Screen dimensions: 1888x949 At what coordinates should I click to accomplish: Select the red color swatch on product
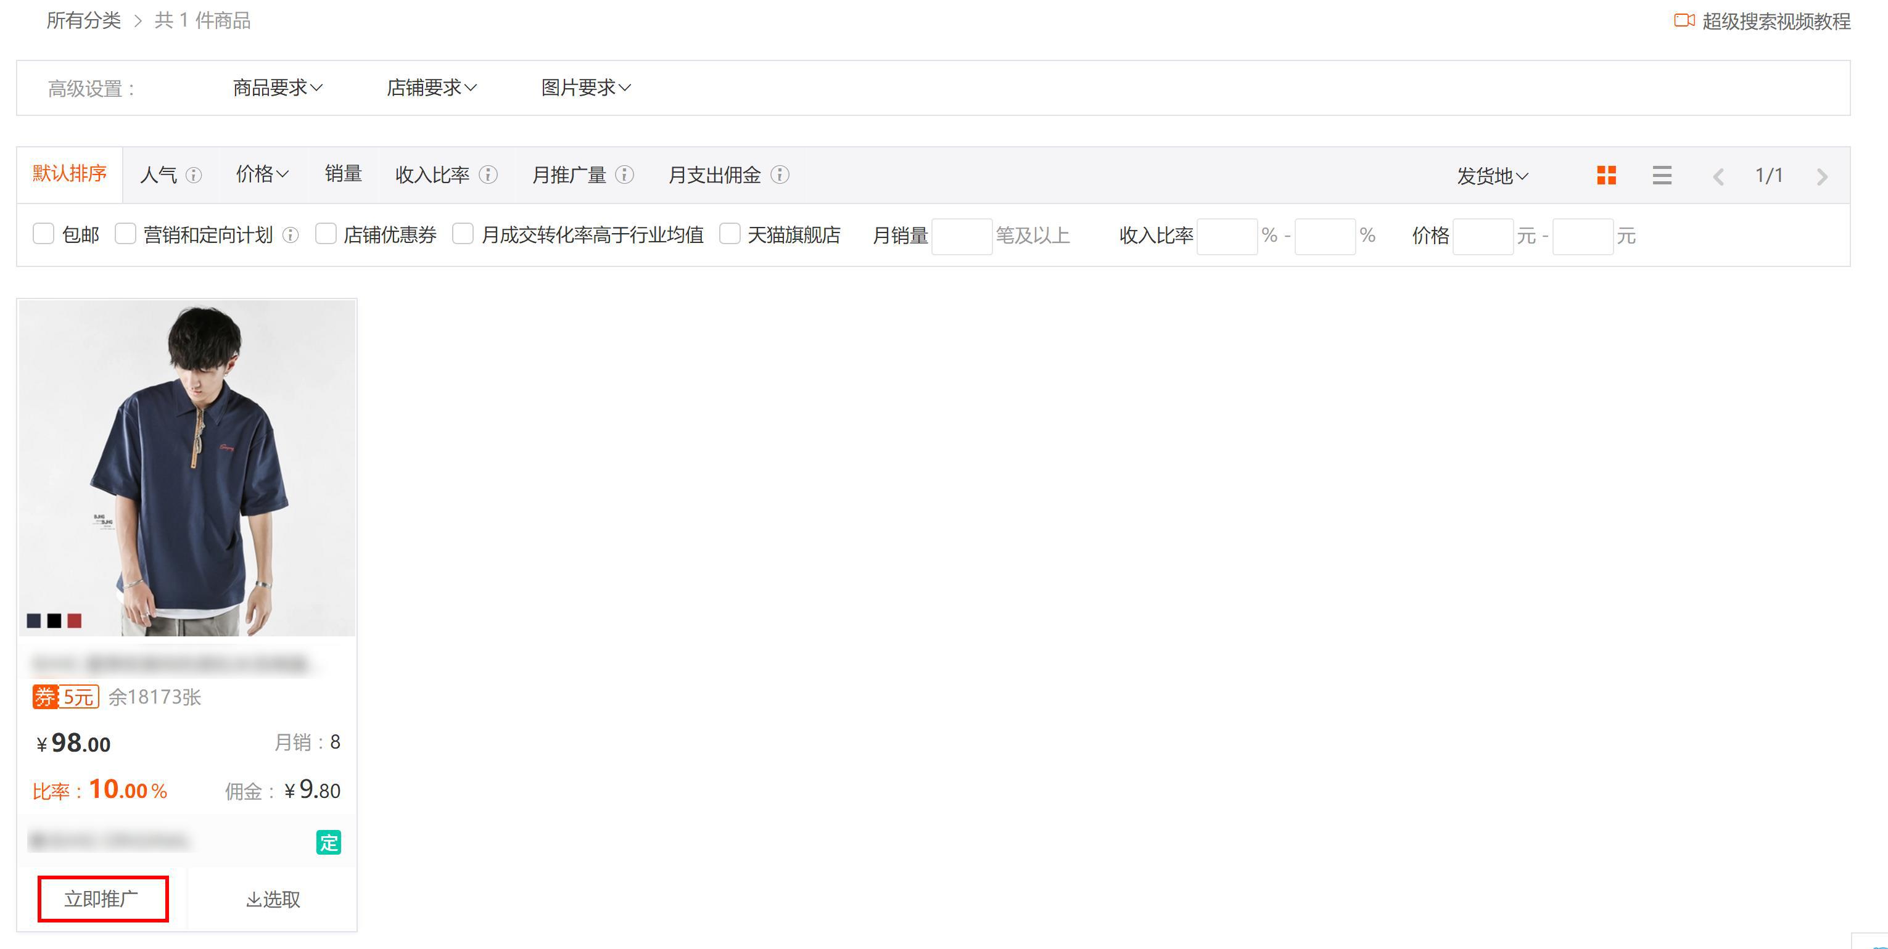[x=74, y=621]
